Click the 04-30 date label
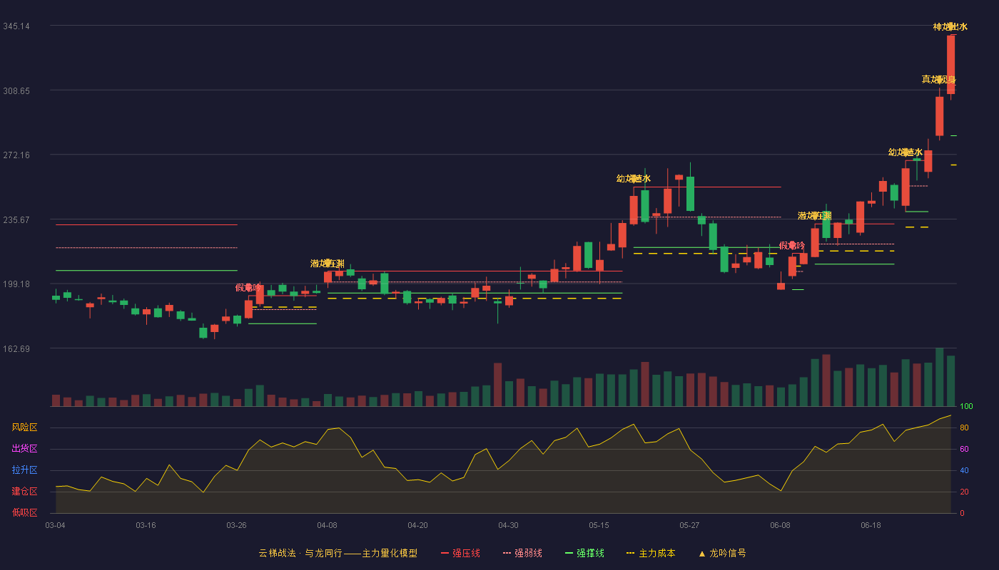 coord(508,525)
